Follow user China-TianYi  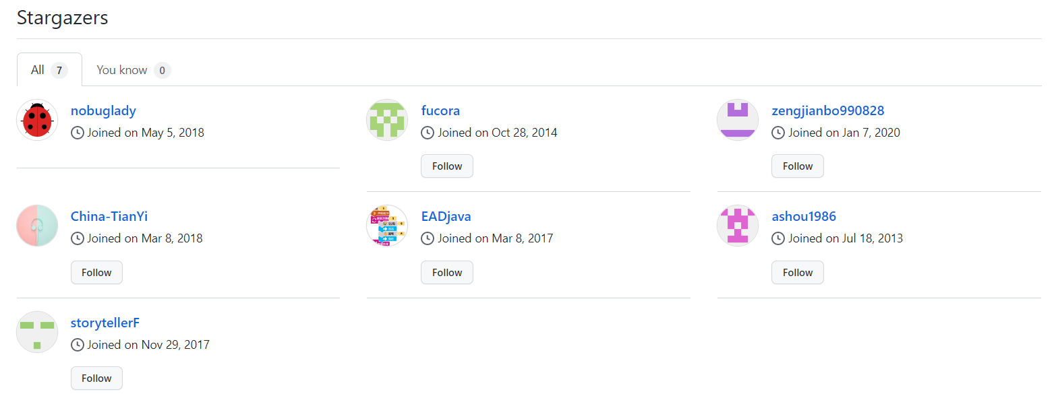point(96,273)
